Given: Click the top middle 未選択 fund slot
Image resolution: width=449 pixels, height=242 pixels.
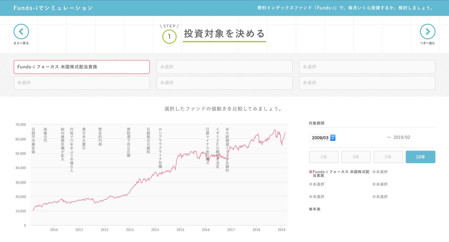Looking at the screenshot, I should [224, 67].
